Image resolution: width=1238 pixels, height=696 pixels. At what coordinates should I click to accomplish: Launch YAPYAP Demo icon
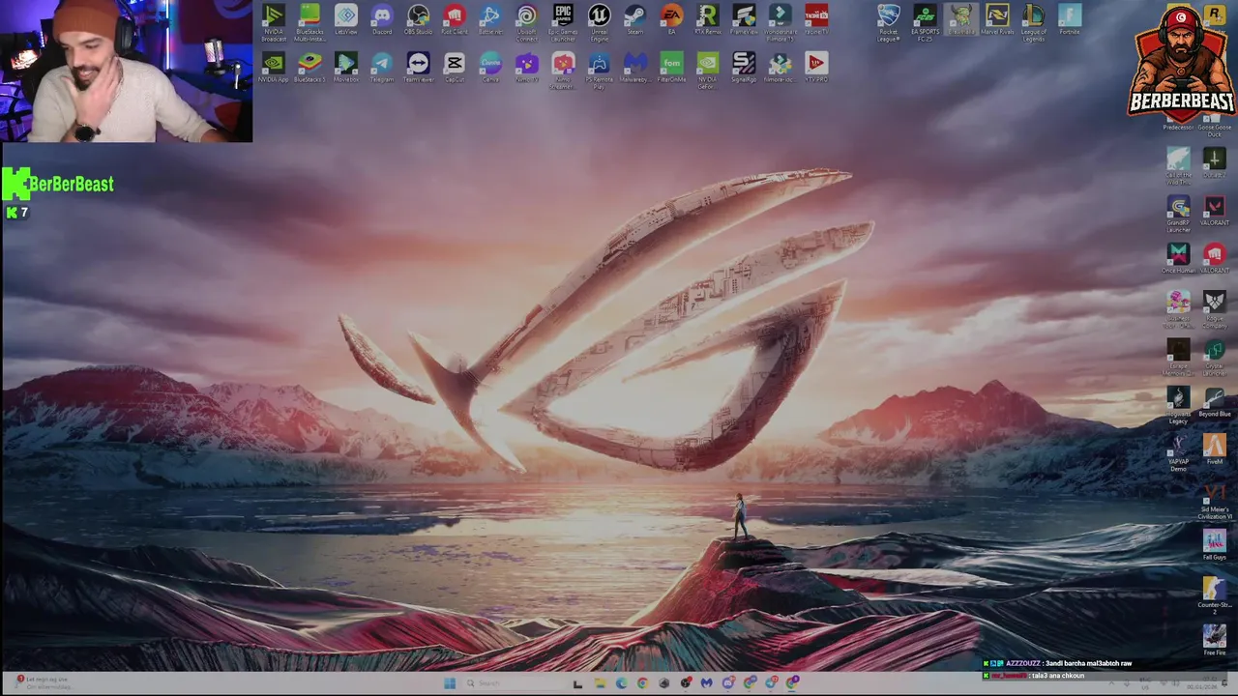click(x=1178, y=452)
